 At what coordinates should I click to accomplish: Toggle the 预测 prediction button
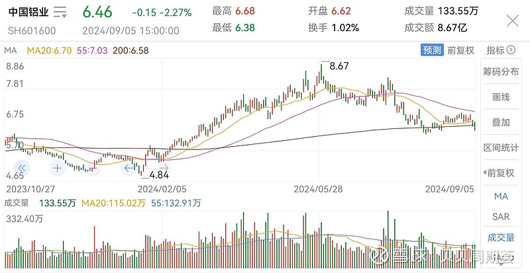pyautogui.click(x=432, y=50)
